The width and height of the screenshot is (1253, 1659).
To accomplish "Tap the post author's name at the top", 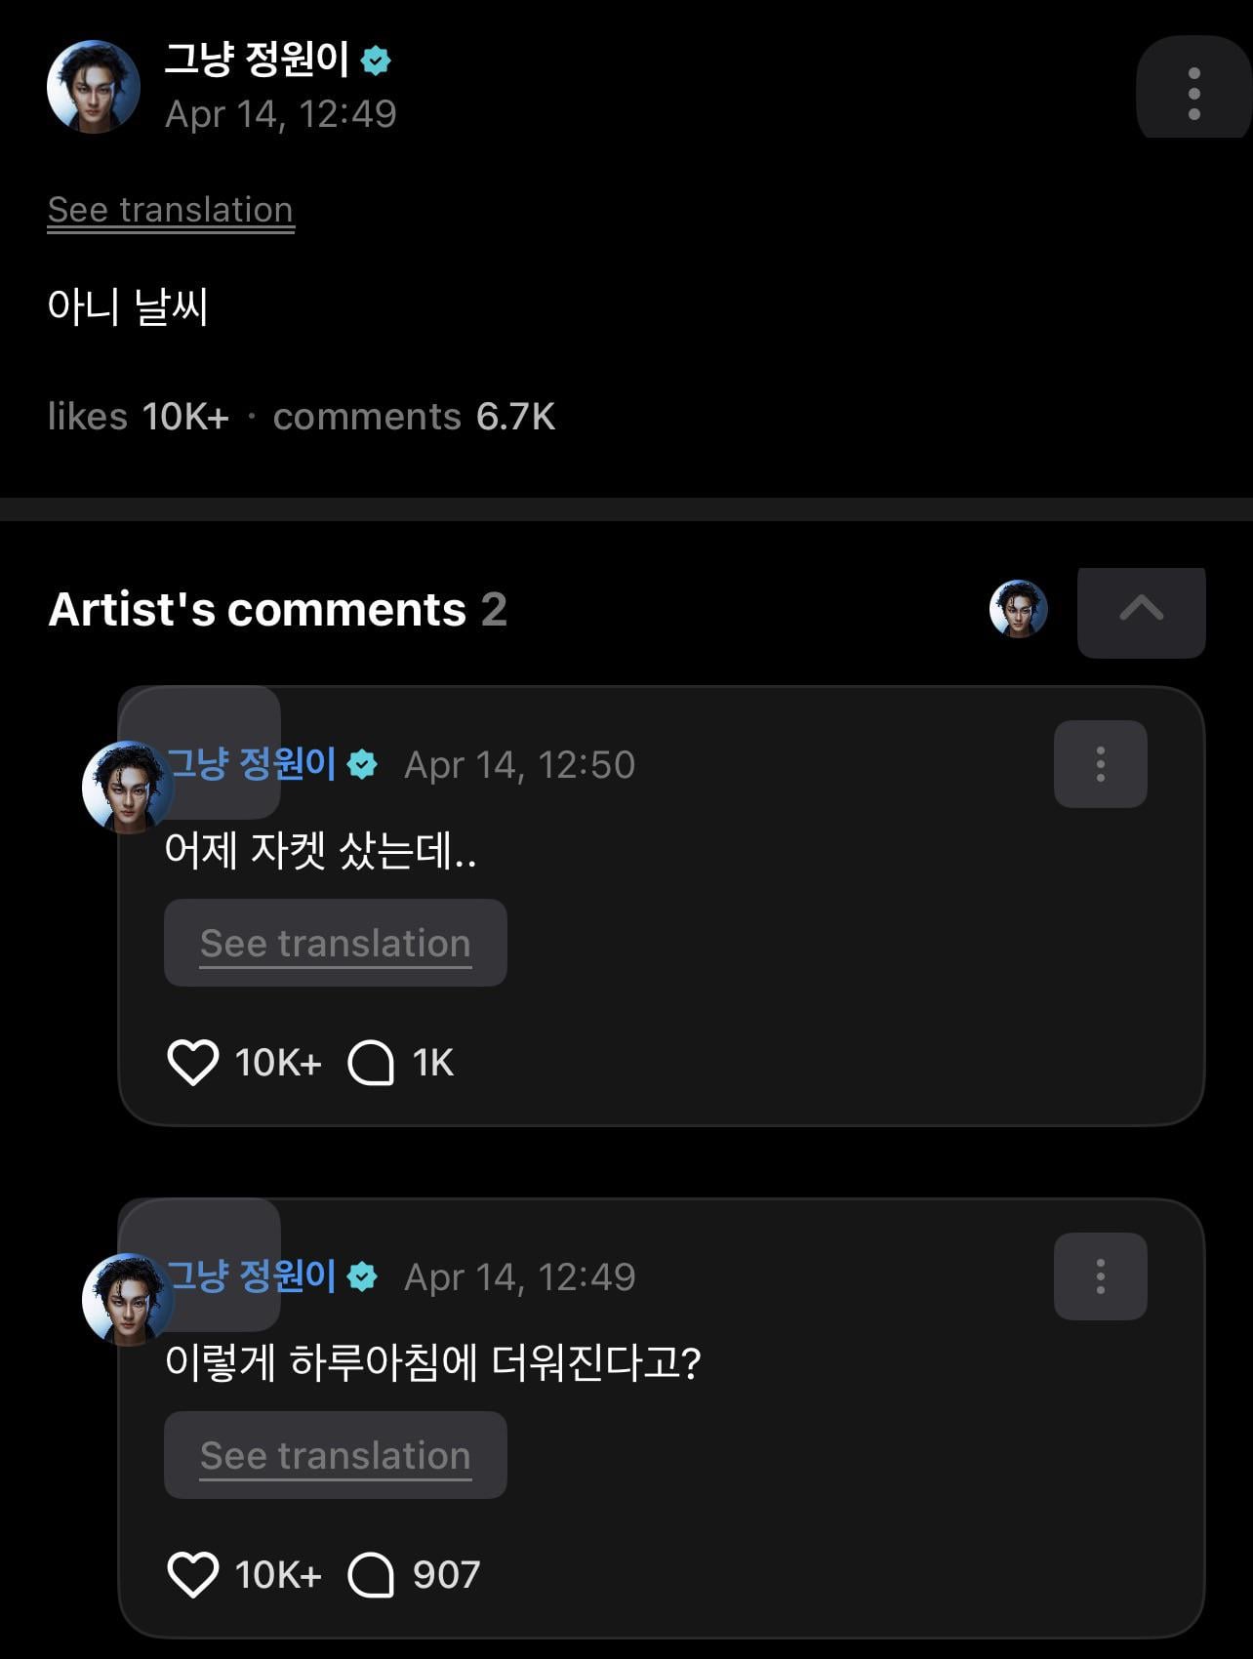I will 257,61.
